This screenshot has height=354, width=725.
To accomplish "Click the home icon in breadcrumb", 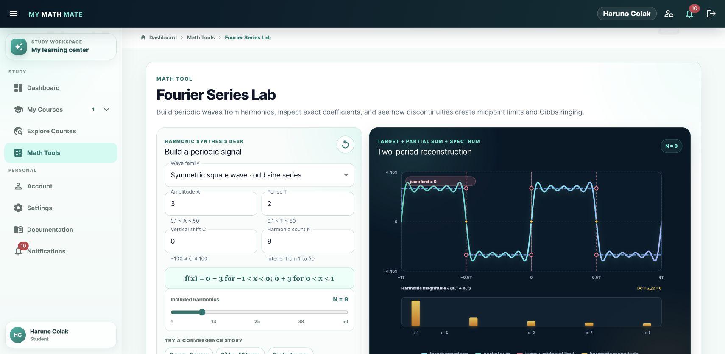I will point(143,37).
